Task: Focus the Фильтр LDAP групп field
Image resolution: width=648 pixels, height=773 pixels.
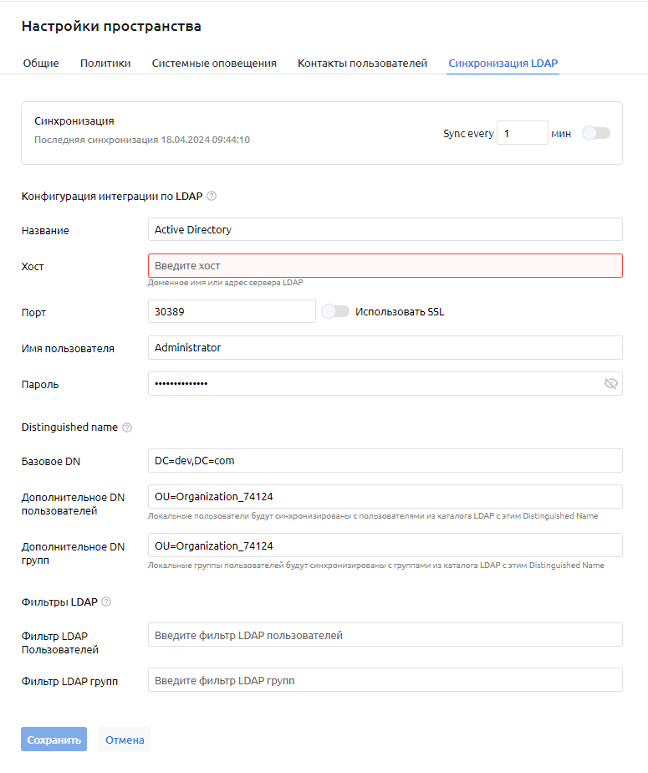Action: [x=385, y=680]
